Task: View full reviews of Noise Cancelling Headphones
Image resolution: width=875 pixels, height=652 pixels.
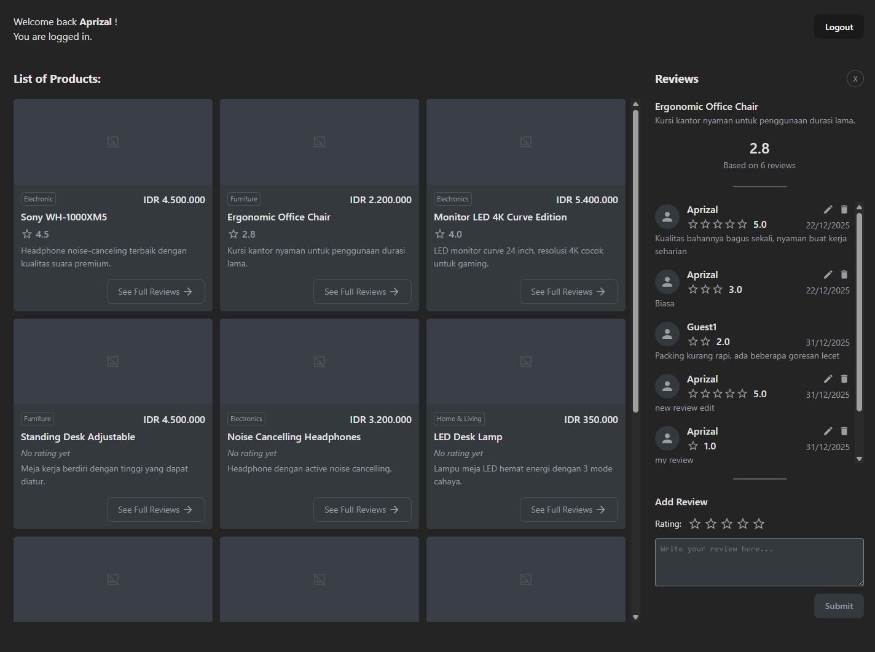Action: point(363,510)
